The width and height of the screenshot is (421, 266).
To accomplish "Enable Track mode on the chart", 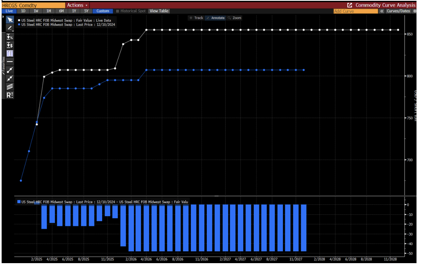I will [196, 18].
